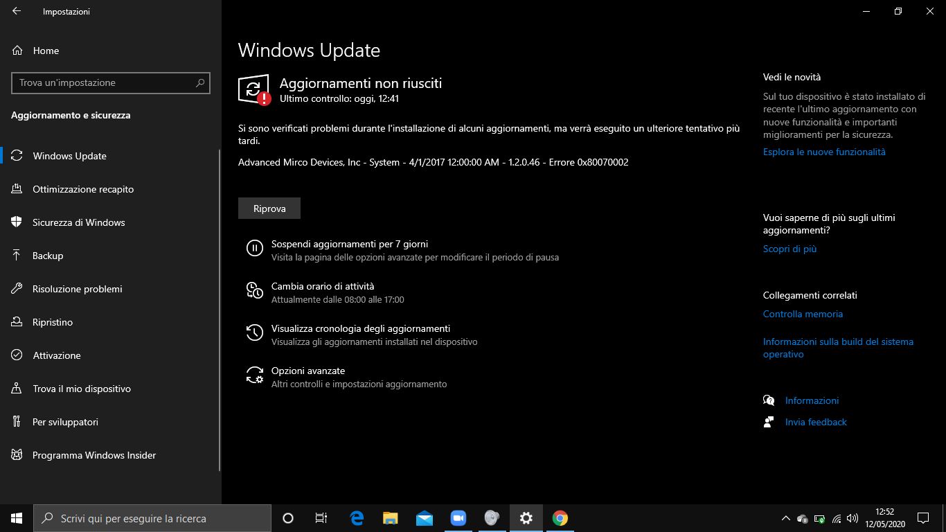946x532 pixels.
Task: Click the history icon for Visualizza cronologia
Action: 254,332
